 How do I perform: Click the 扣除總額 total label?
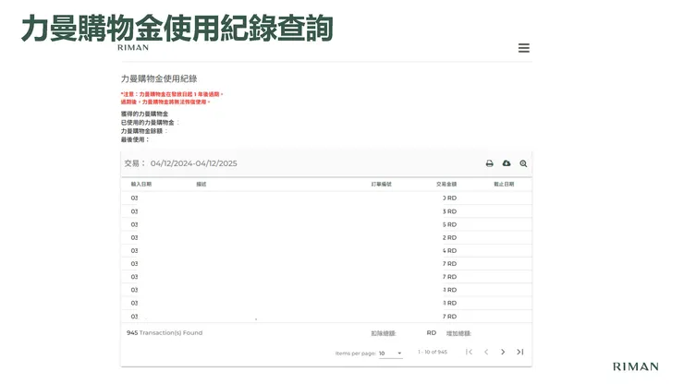point(383,333)
